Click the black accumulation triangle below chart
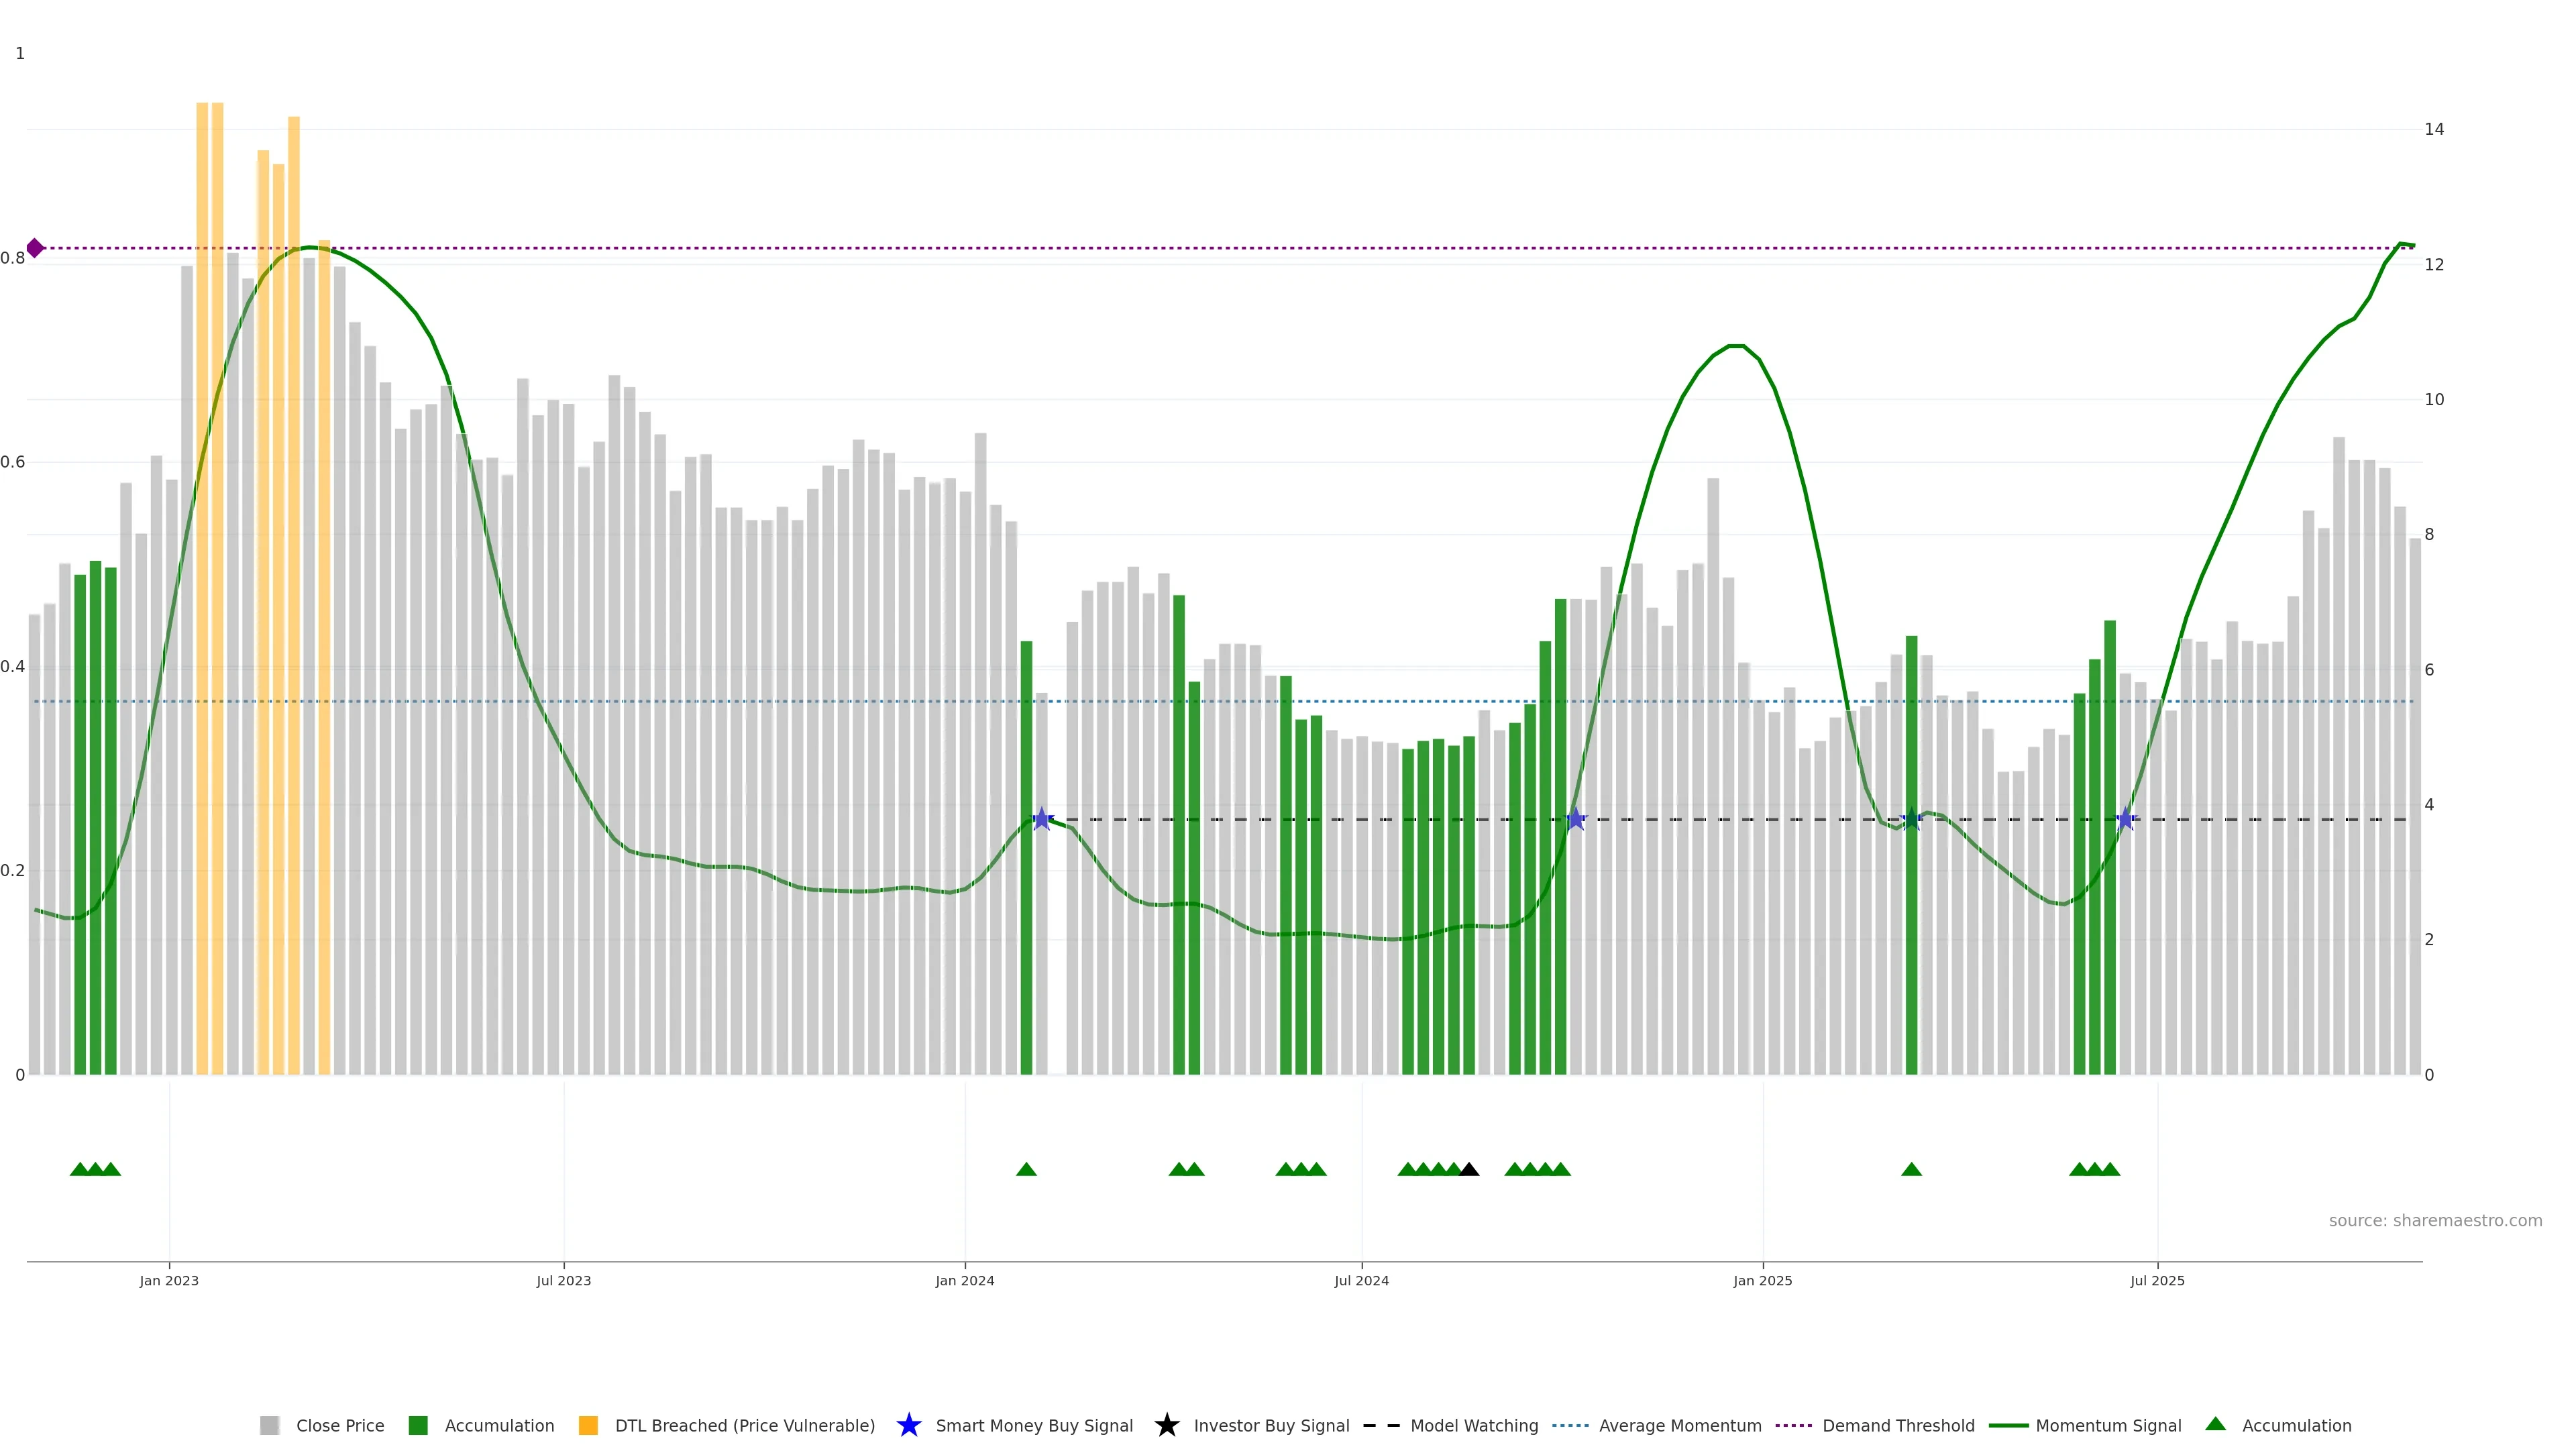The width and height of the screenshot is (2576, 1449). pos(1469,1170)
